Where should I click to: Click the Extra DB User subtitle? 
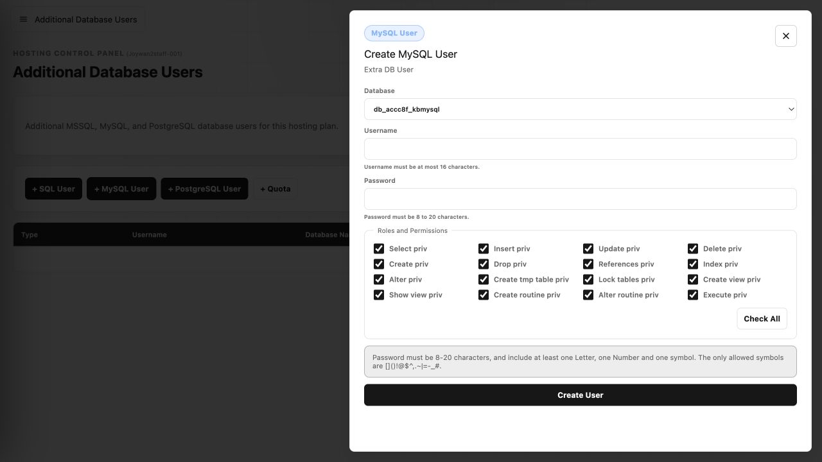coord(389,69)
